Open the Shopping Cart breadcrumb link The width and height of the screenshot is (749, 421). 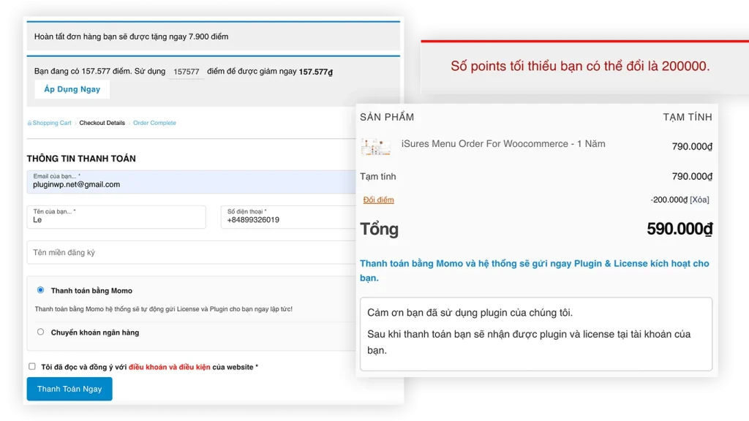click(51, 123)
